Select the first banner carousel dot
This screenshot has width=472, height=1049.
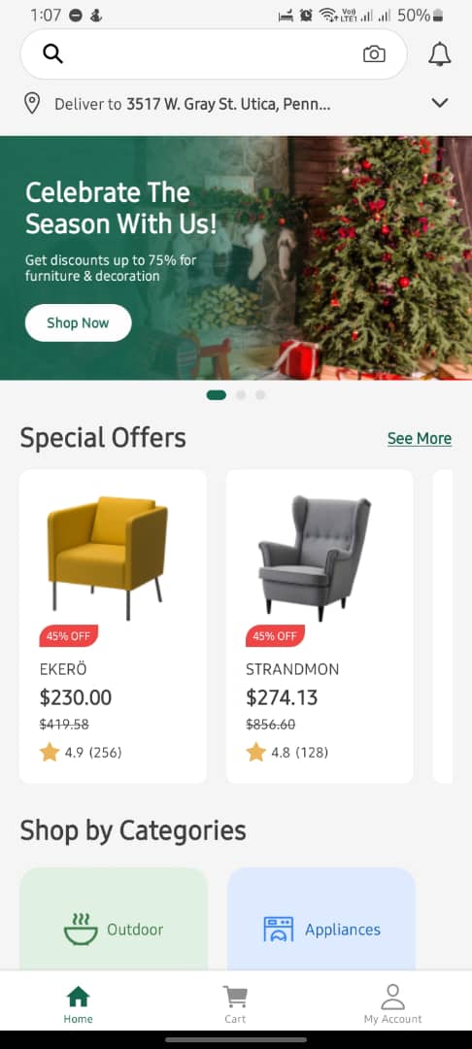pos(217,394)
